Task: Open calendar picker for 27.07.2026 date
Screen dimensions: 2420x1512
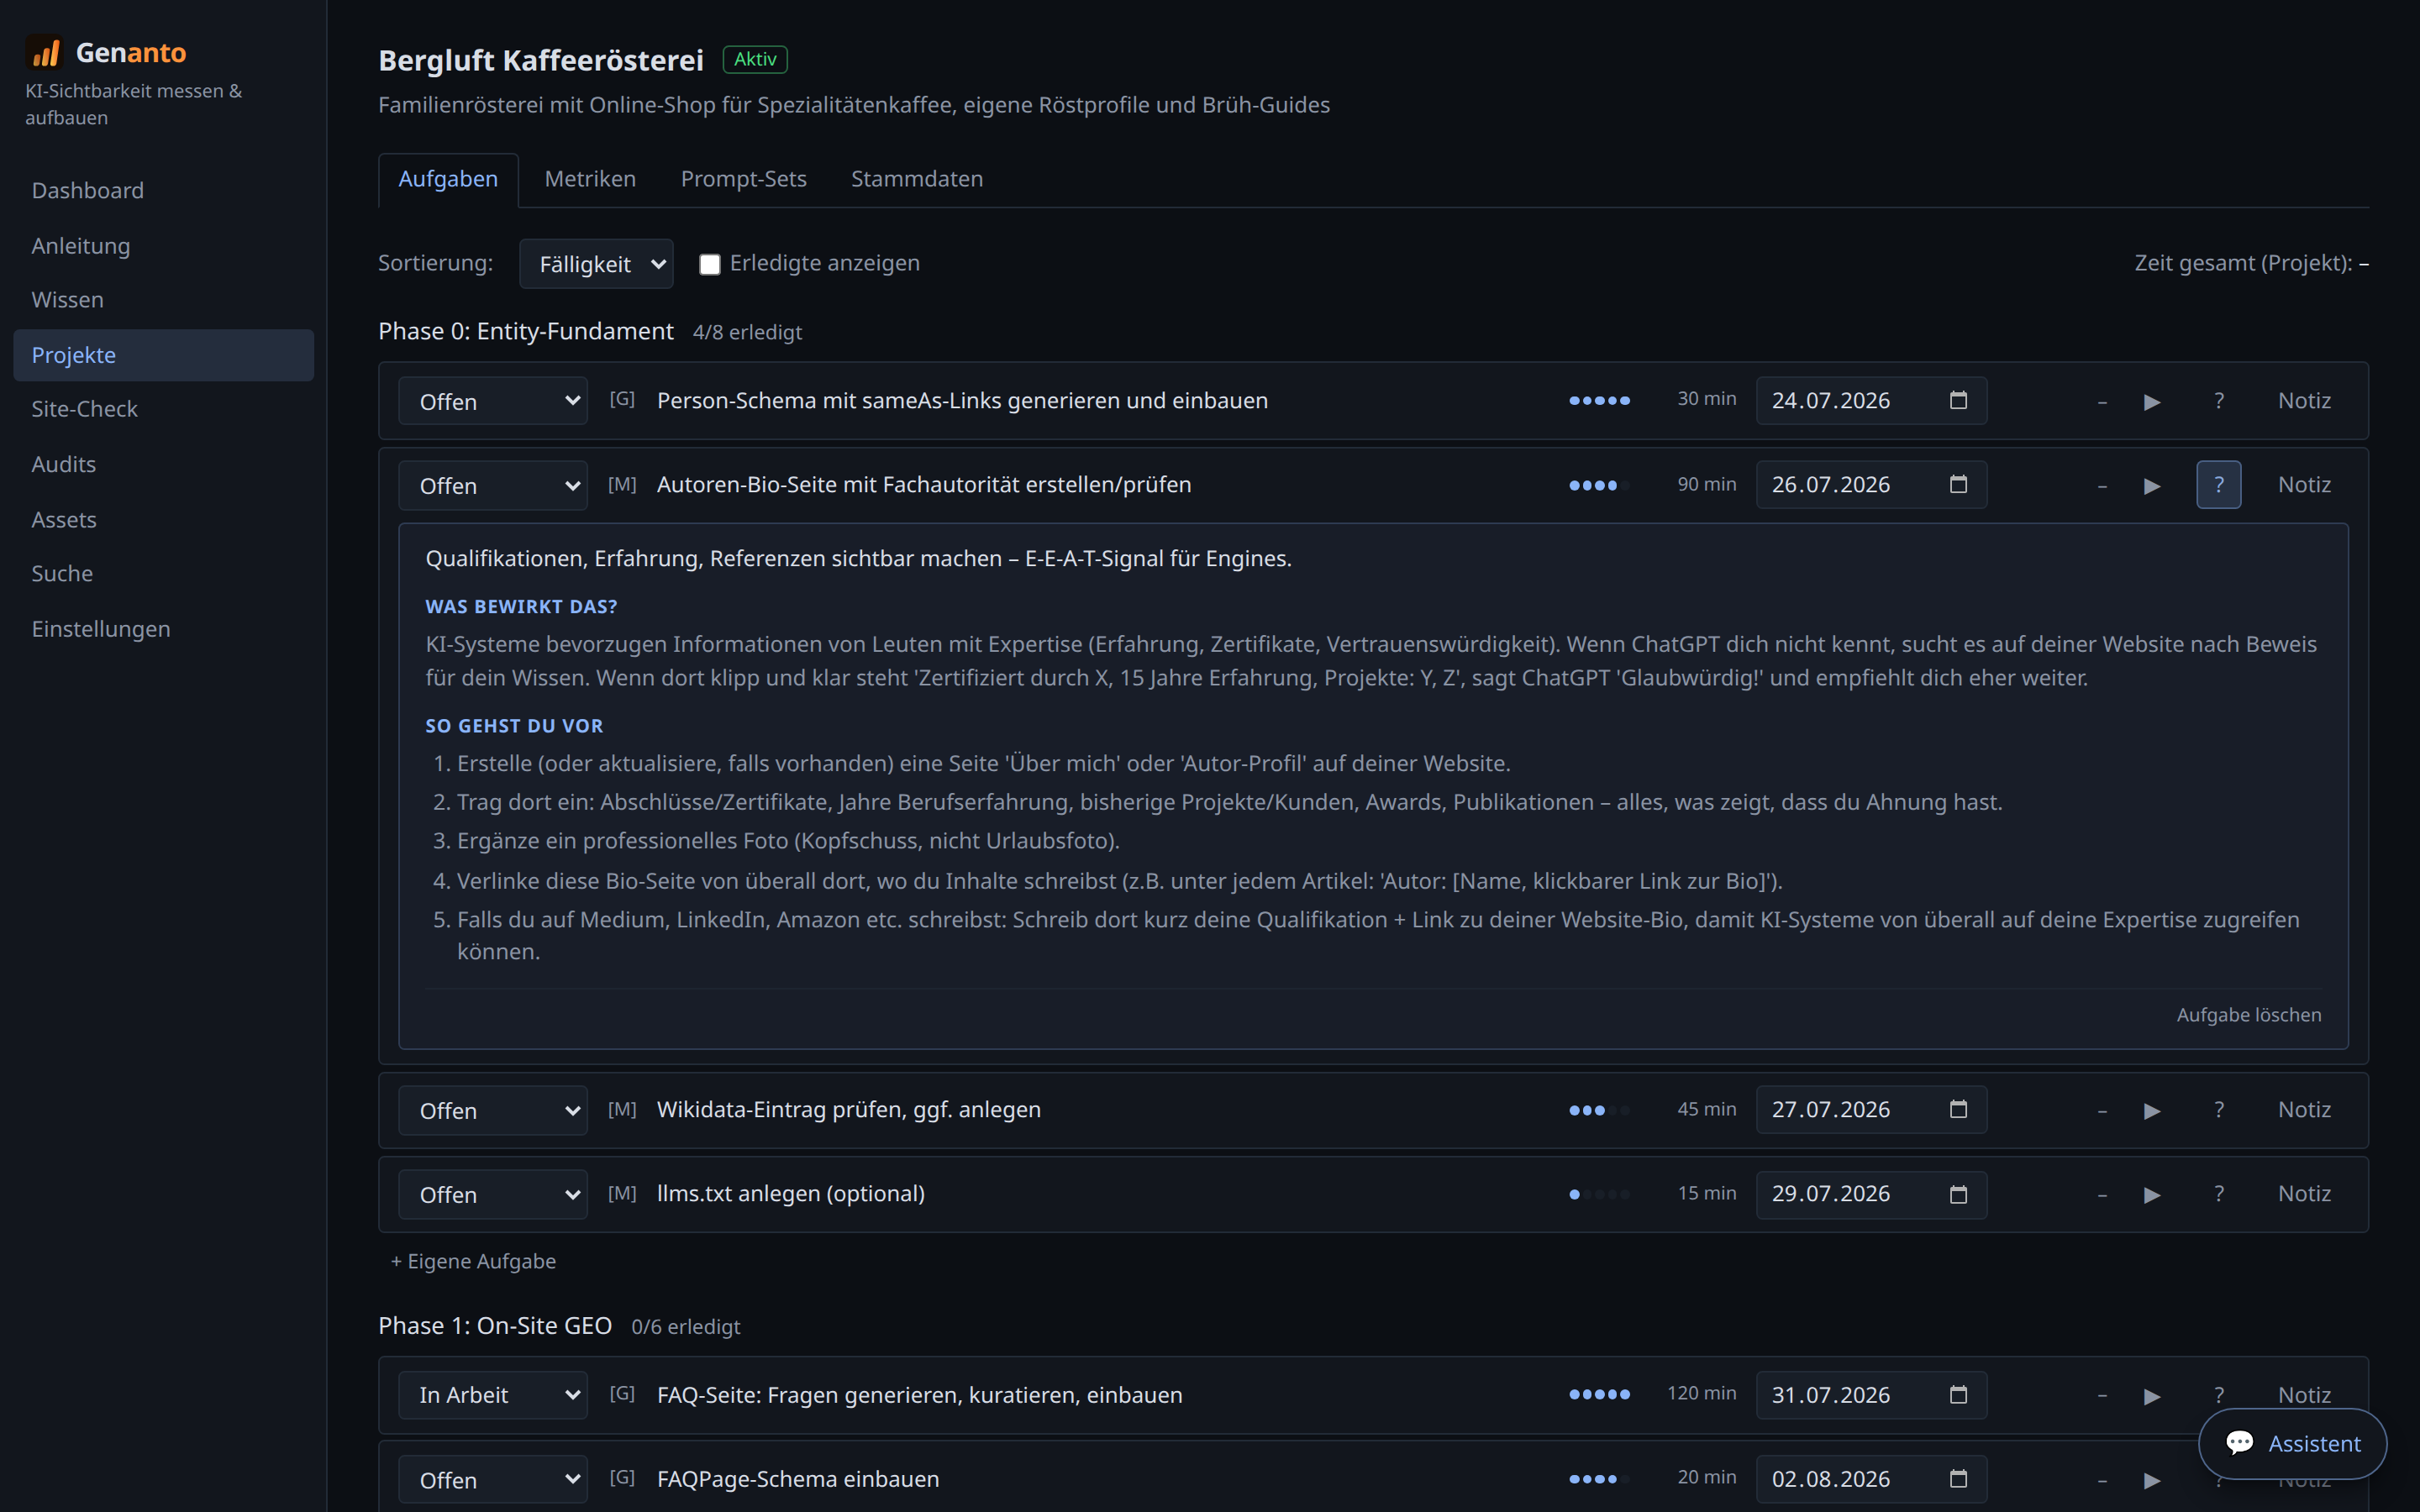Action: [x=1958, y=1109]
